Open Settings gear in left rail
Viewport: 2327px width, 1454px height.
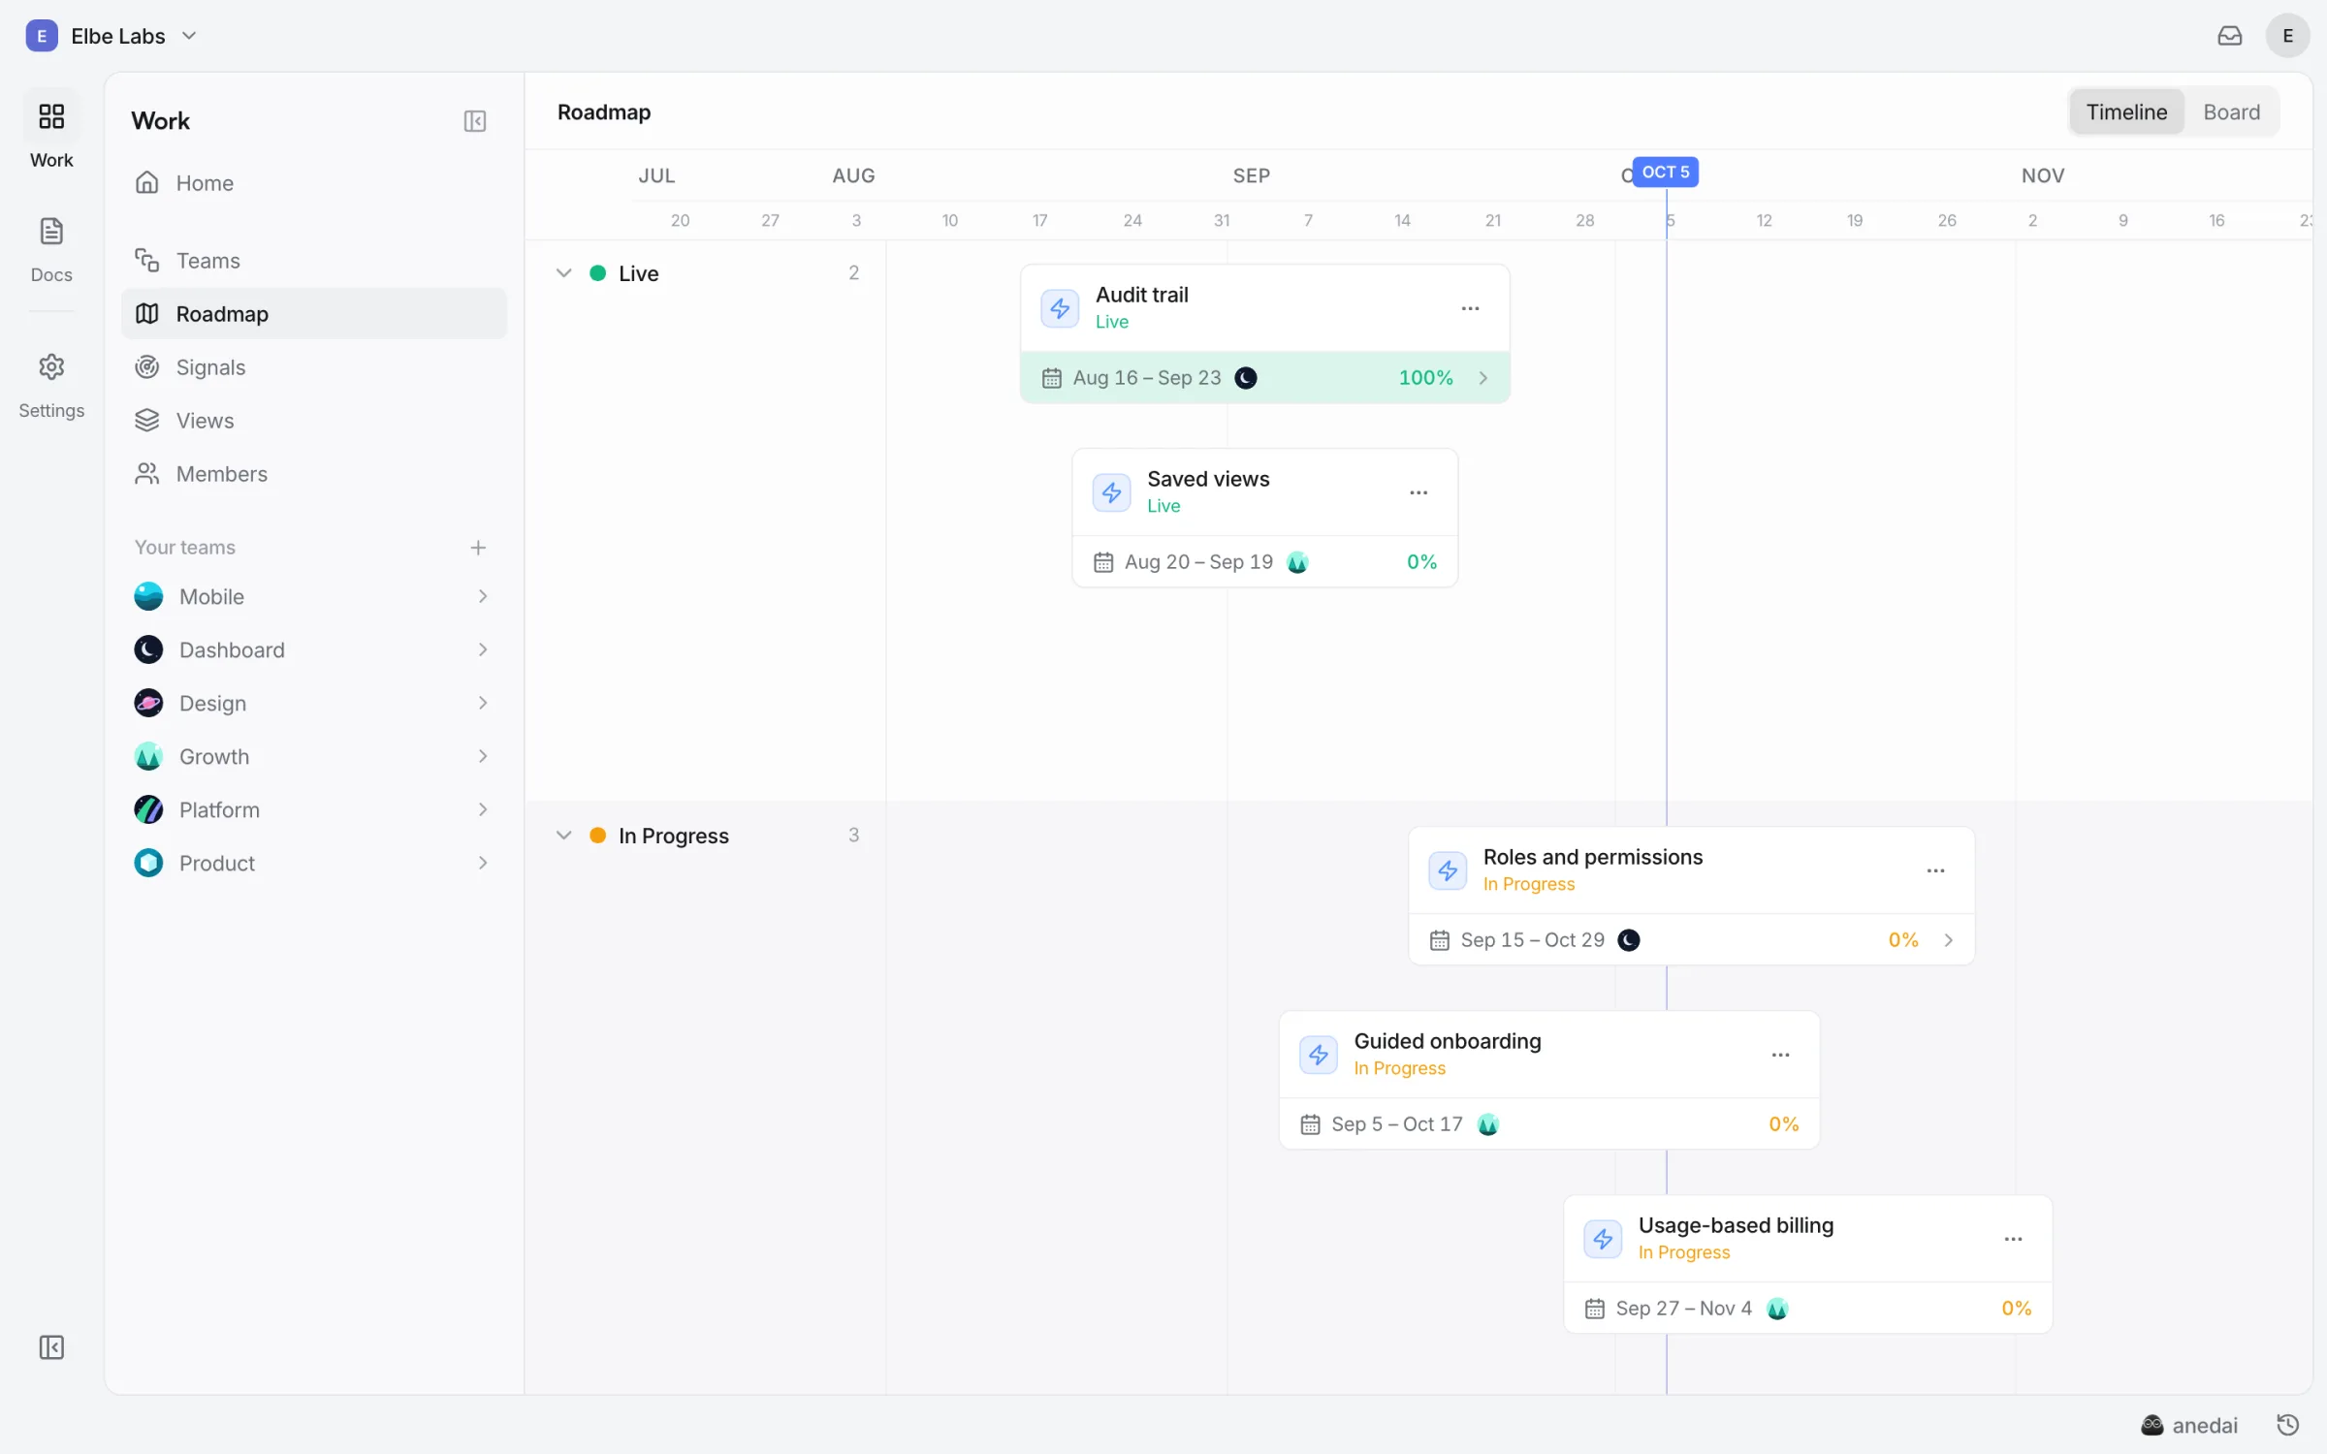51,386
